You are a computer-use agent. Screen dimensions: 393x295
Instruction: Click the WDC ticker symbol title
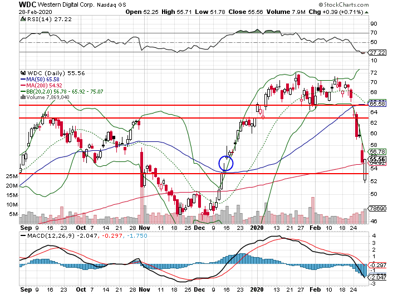pos(28,4)
